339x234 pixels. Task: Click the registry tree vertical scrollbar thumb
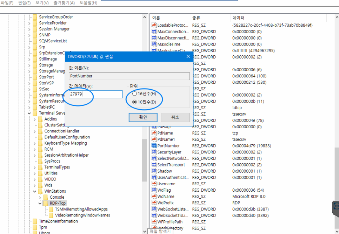[x=145, y=160]
